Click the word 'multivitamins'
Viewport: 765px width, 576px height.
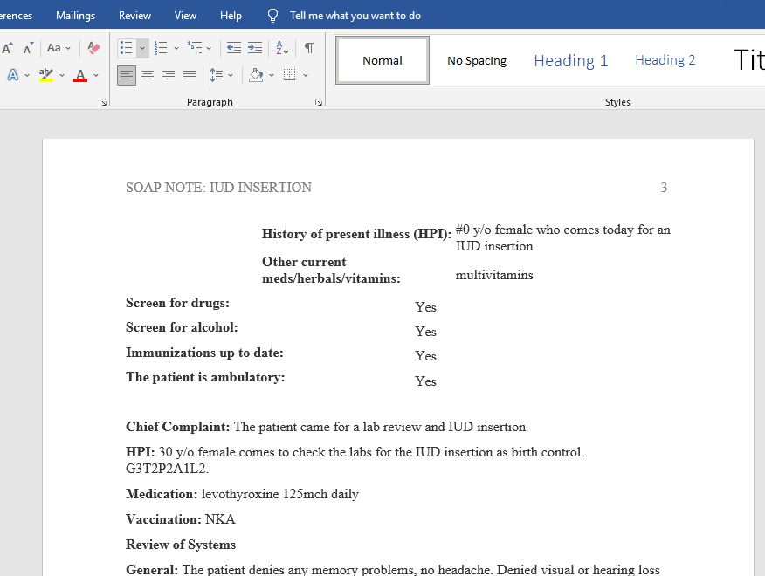pyautogui.click(x=494, y=275)
